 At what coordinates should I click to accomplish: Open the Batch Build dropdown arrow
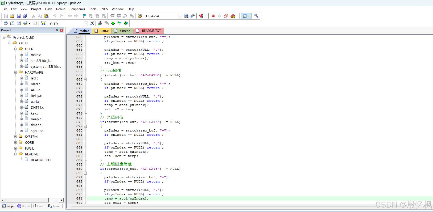click(x=30, y=23)
